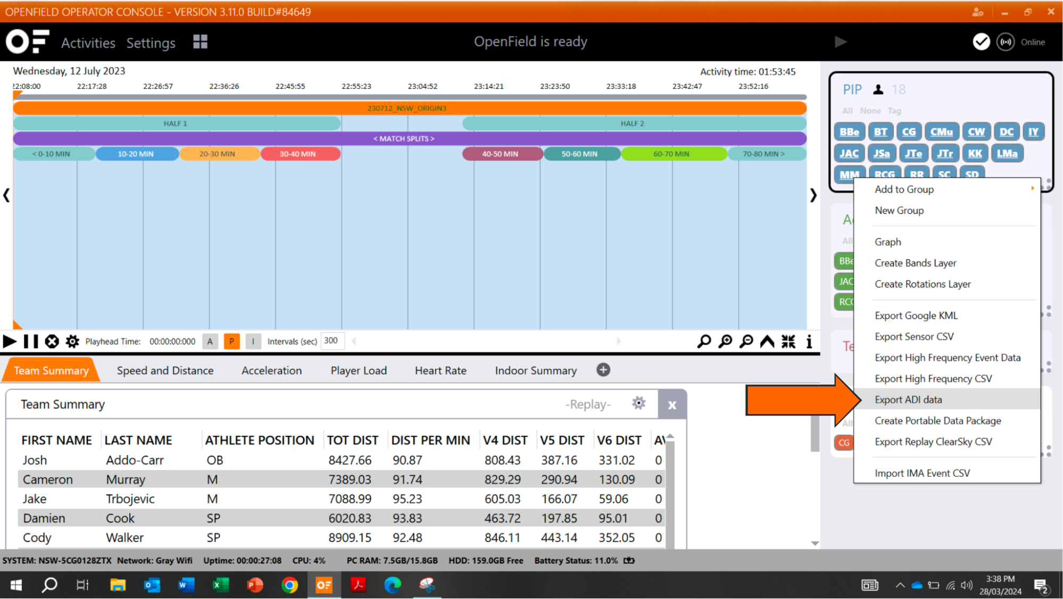
Task: Switch to Speed and Distance tab
Action: click(x=165, y=370)
